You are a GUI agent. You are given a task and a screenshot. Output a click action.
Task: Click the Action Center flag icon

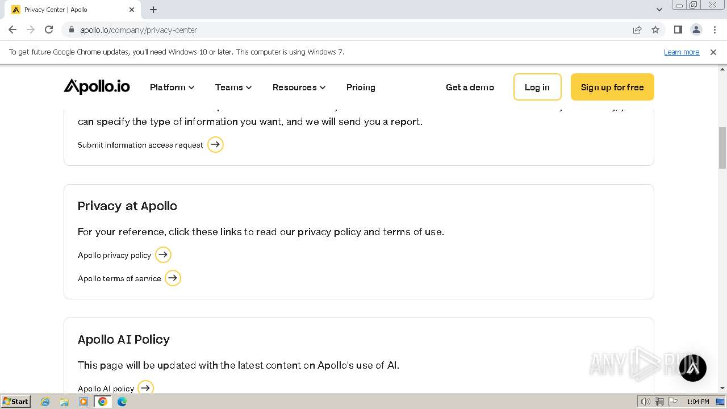click(x=672, y=402)
